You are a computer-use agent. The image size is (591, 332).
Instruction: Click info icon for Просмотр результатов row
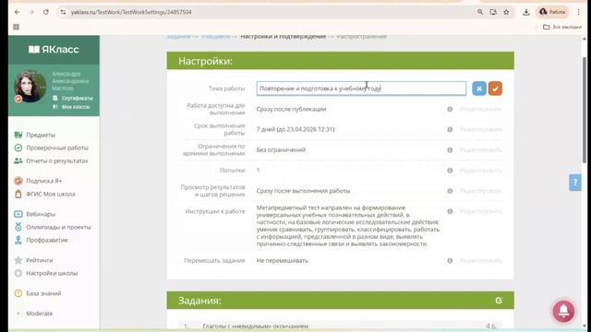(450, 191)
